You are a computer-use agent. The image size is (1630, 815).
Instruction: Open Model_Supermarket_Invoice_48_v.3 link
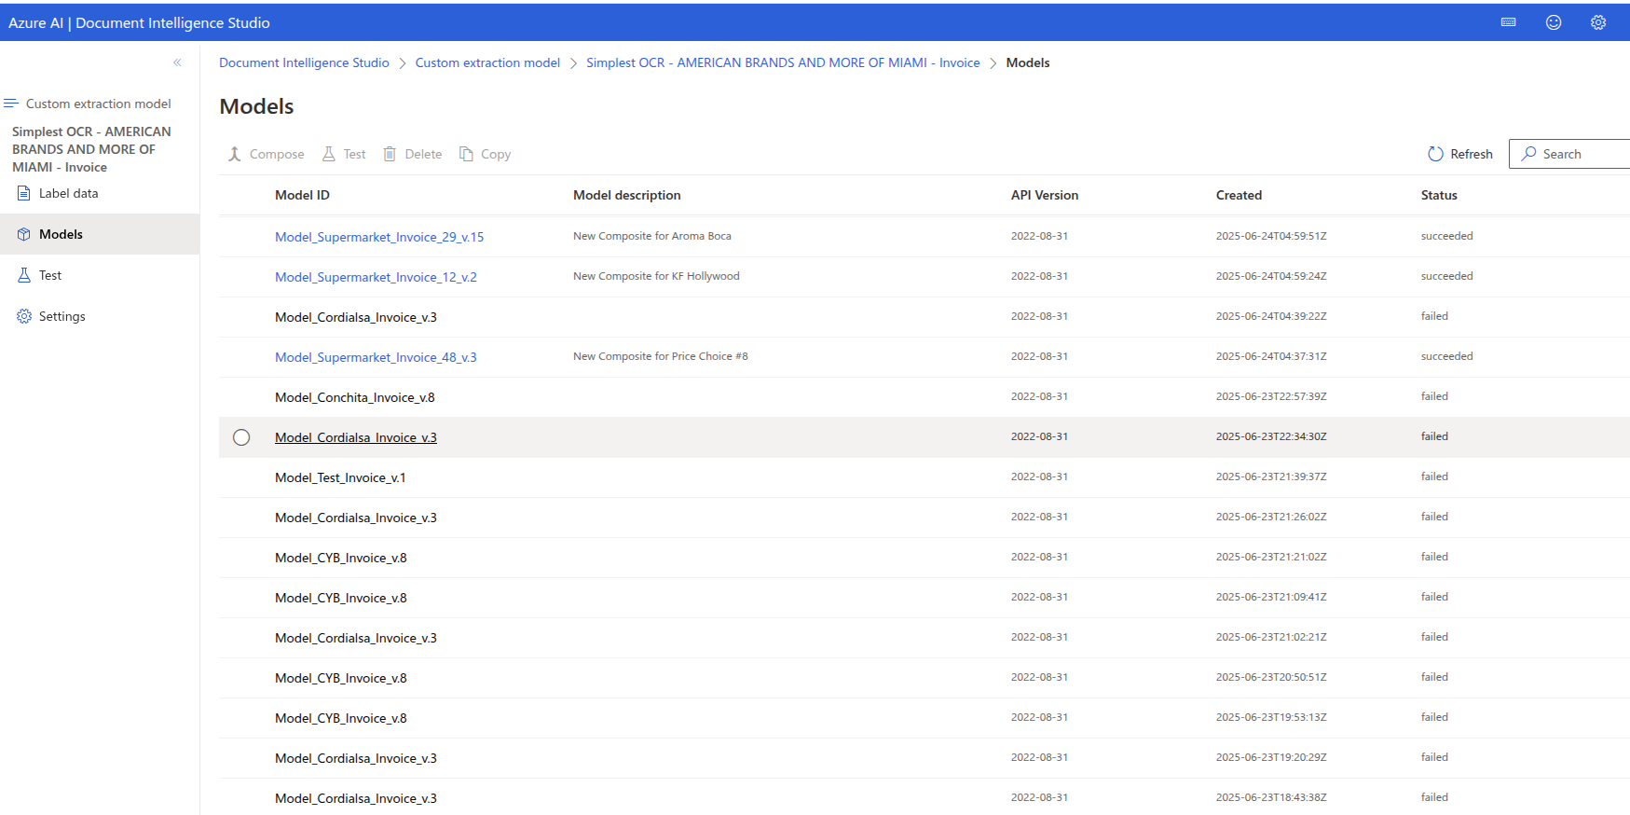pos(376,357)
